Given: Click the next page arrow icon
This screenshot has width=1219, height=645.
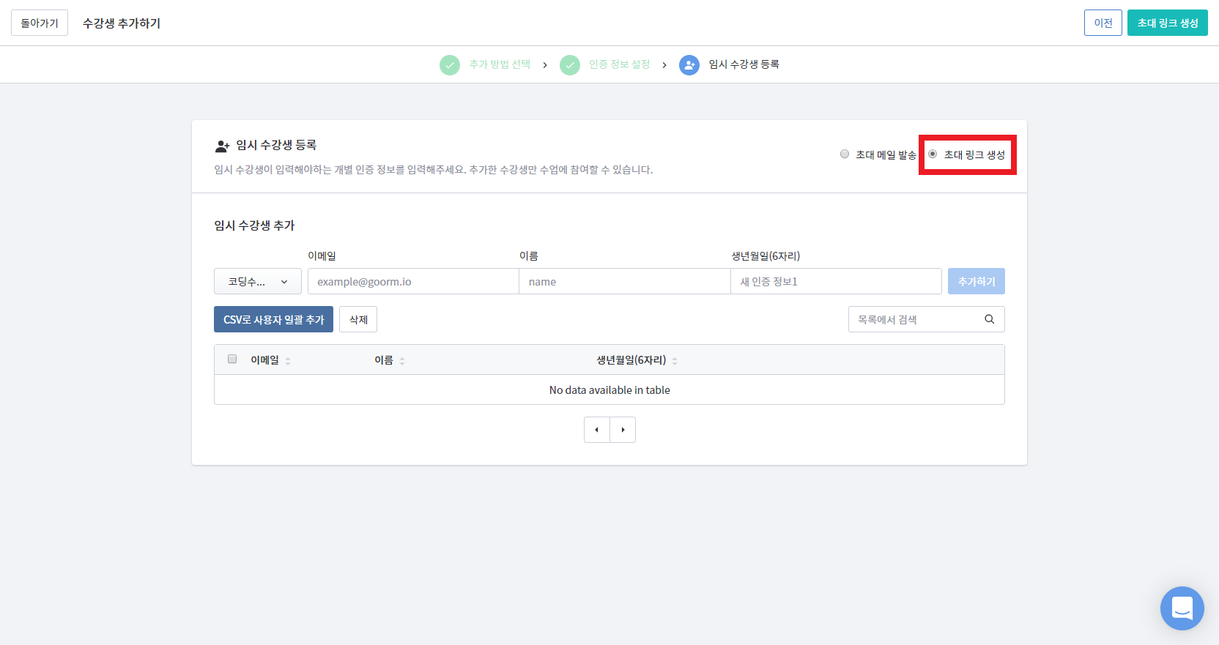Looking at the screenshot, I should pyautogui.click(x=623, y=430).
